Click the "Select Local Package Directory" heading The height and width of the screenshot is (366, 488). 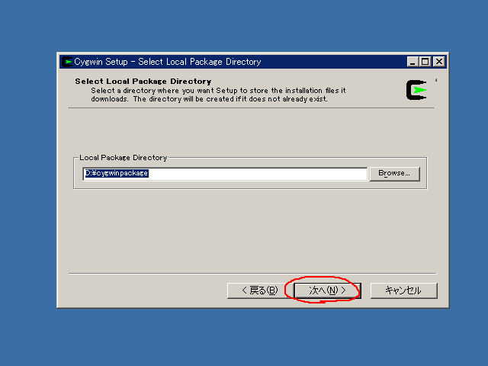coord(143,82)
